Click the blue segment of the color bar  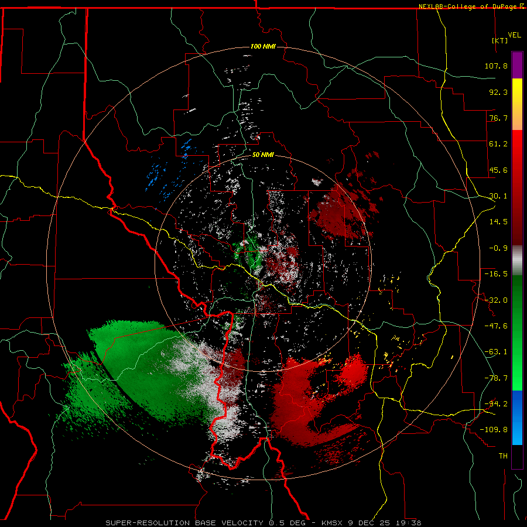point(517,418)
